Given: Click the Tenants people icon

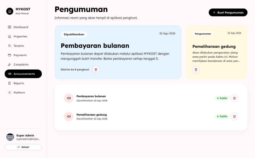Looking at the screenshot, I should coord(10,46).
